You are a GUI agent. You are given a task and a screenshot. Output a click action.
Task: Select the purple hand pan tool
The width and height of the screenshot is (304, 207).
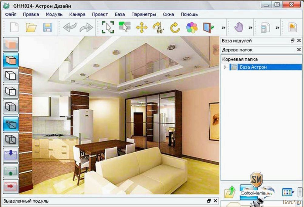(x=239, y=28)
